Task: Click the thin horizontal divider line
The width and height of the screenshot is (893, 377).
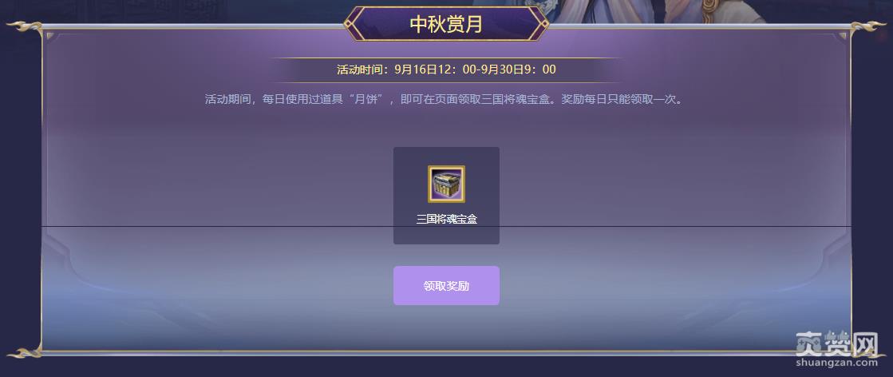Action: [446, 226]
